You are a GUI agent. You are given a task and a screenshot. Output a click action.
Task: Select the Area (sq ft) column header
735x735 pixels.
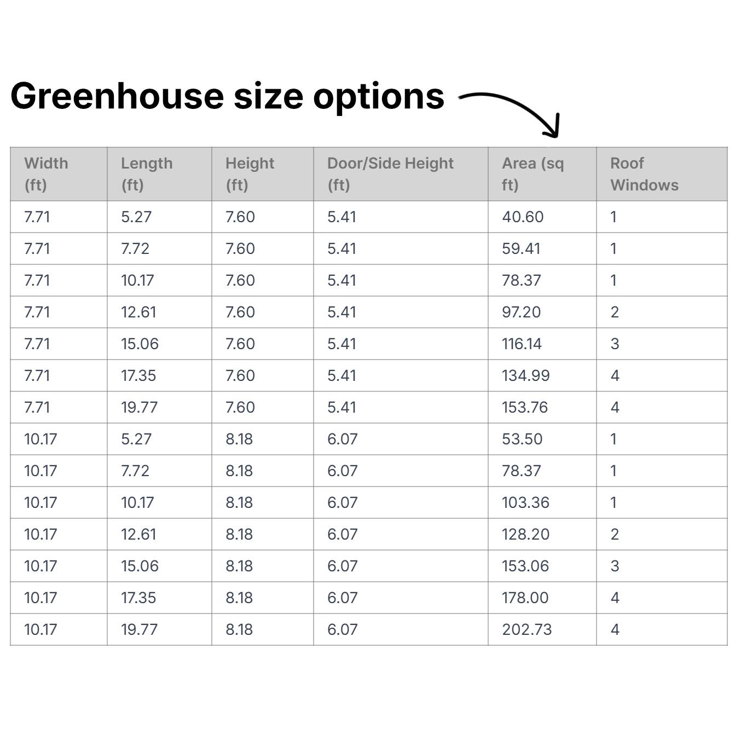tap(533, 174)
